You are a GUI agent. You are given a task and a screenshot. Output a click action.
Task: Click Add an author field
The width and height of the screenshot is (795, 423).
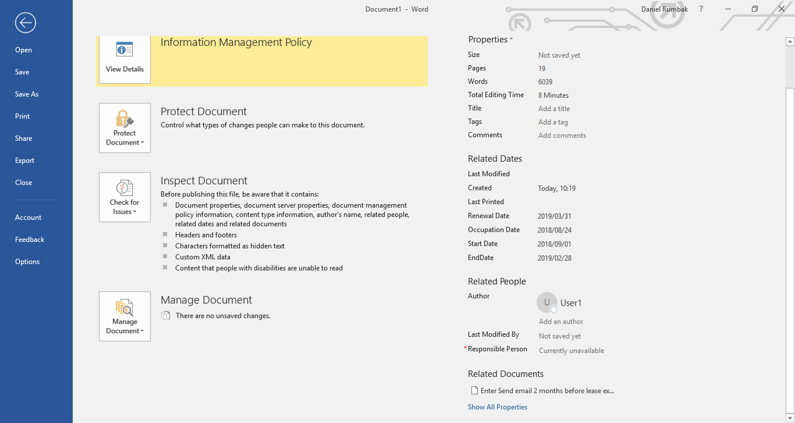coord(561,321)
